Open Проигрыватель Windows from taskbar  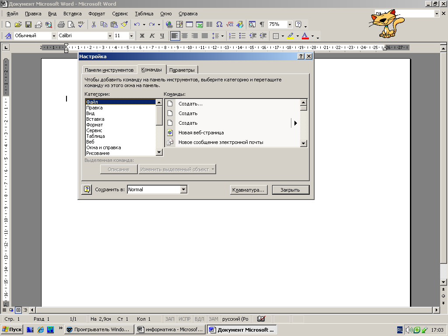click(99, 329)
